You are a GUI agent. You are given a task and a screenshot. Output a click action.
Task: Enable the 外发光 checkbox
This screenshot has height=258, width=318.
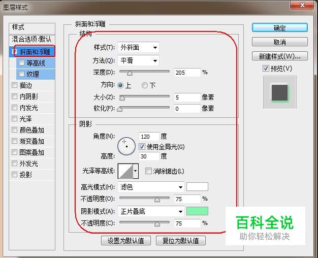coord(14,163)
